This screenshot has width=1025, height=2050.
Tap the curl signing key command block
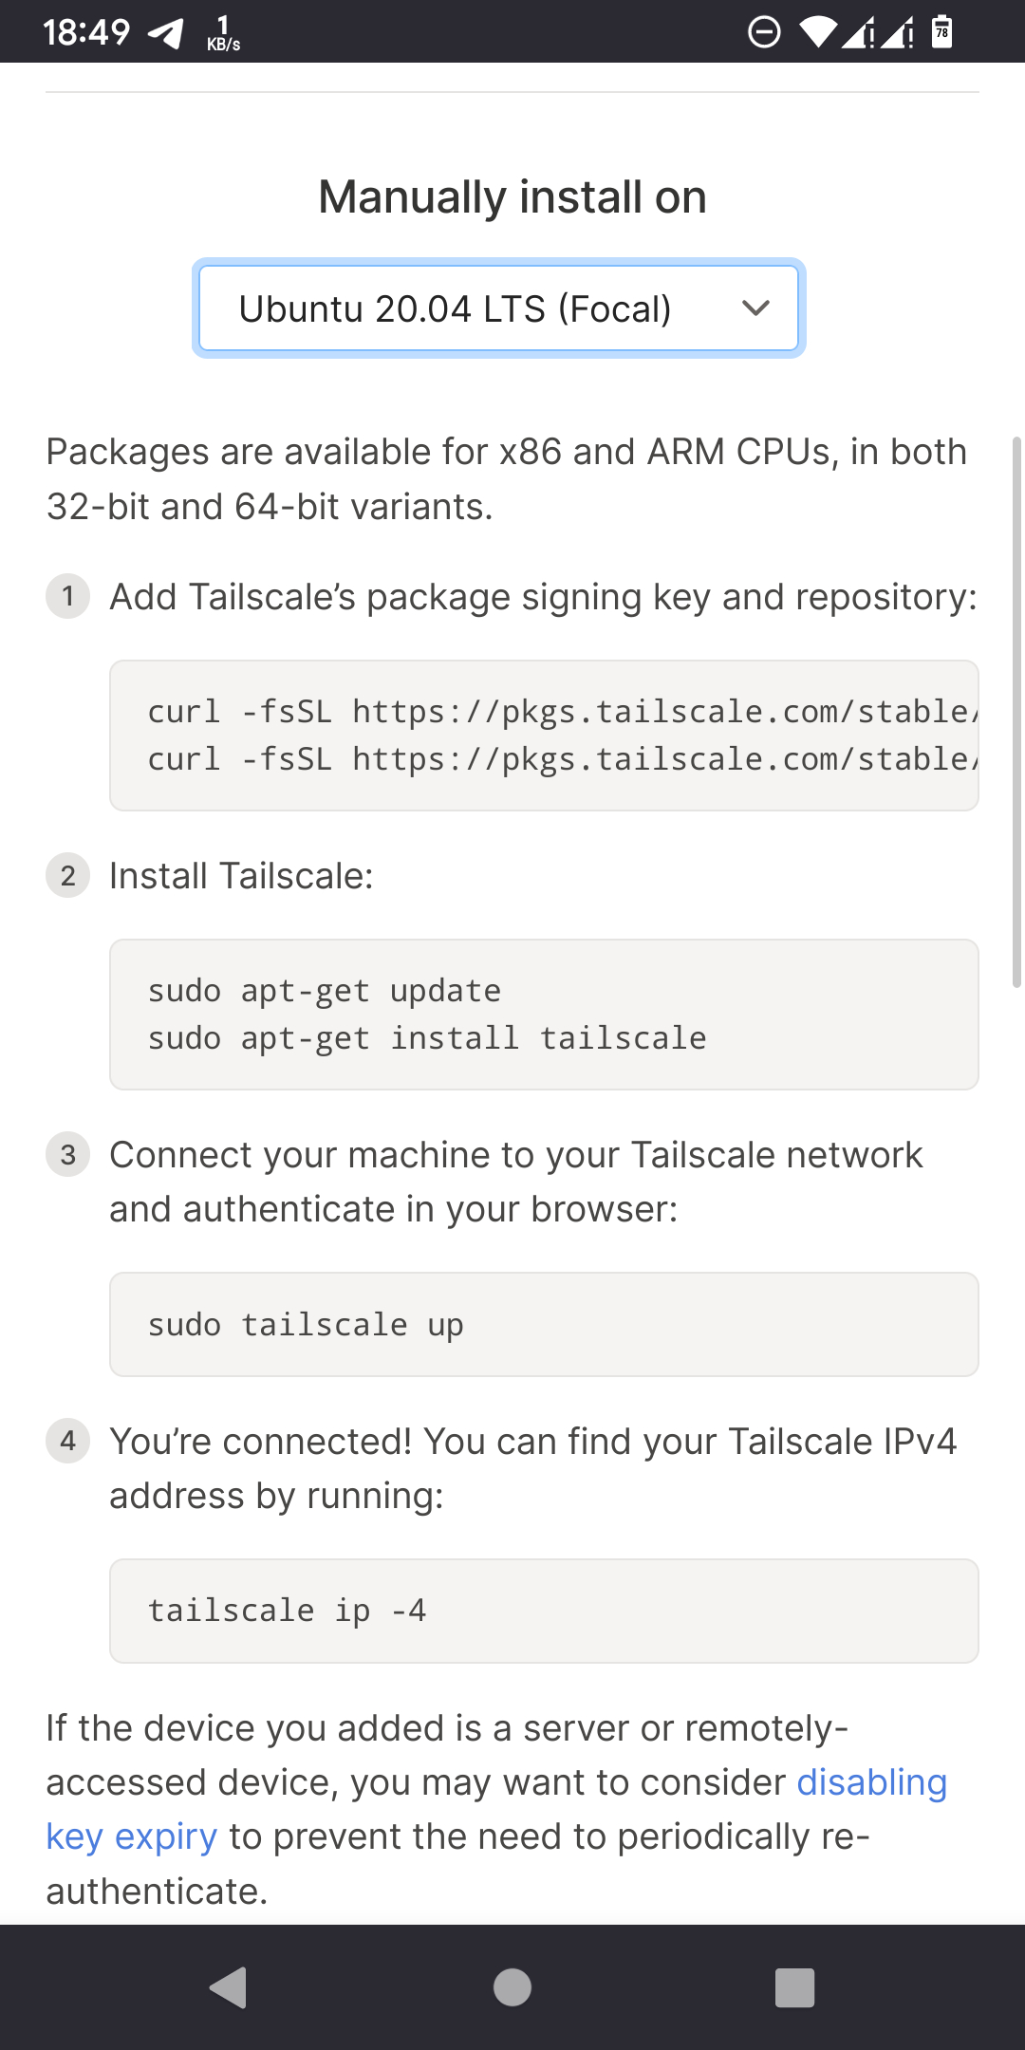(x=544, y=736)
